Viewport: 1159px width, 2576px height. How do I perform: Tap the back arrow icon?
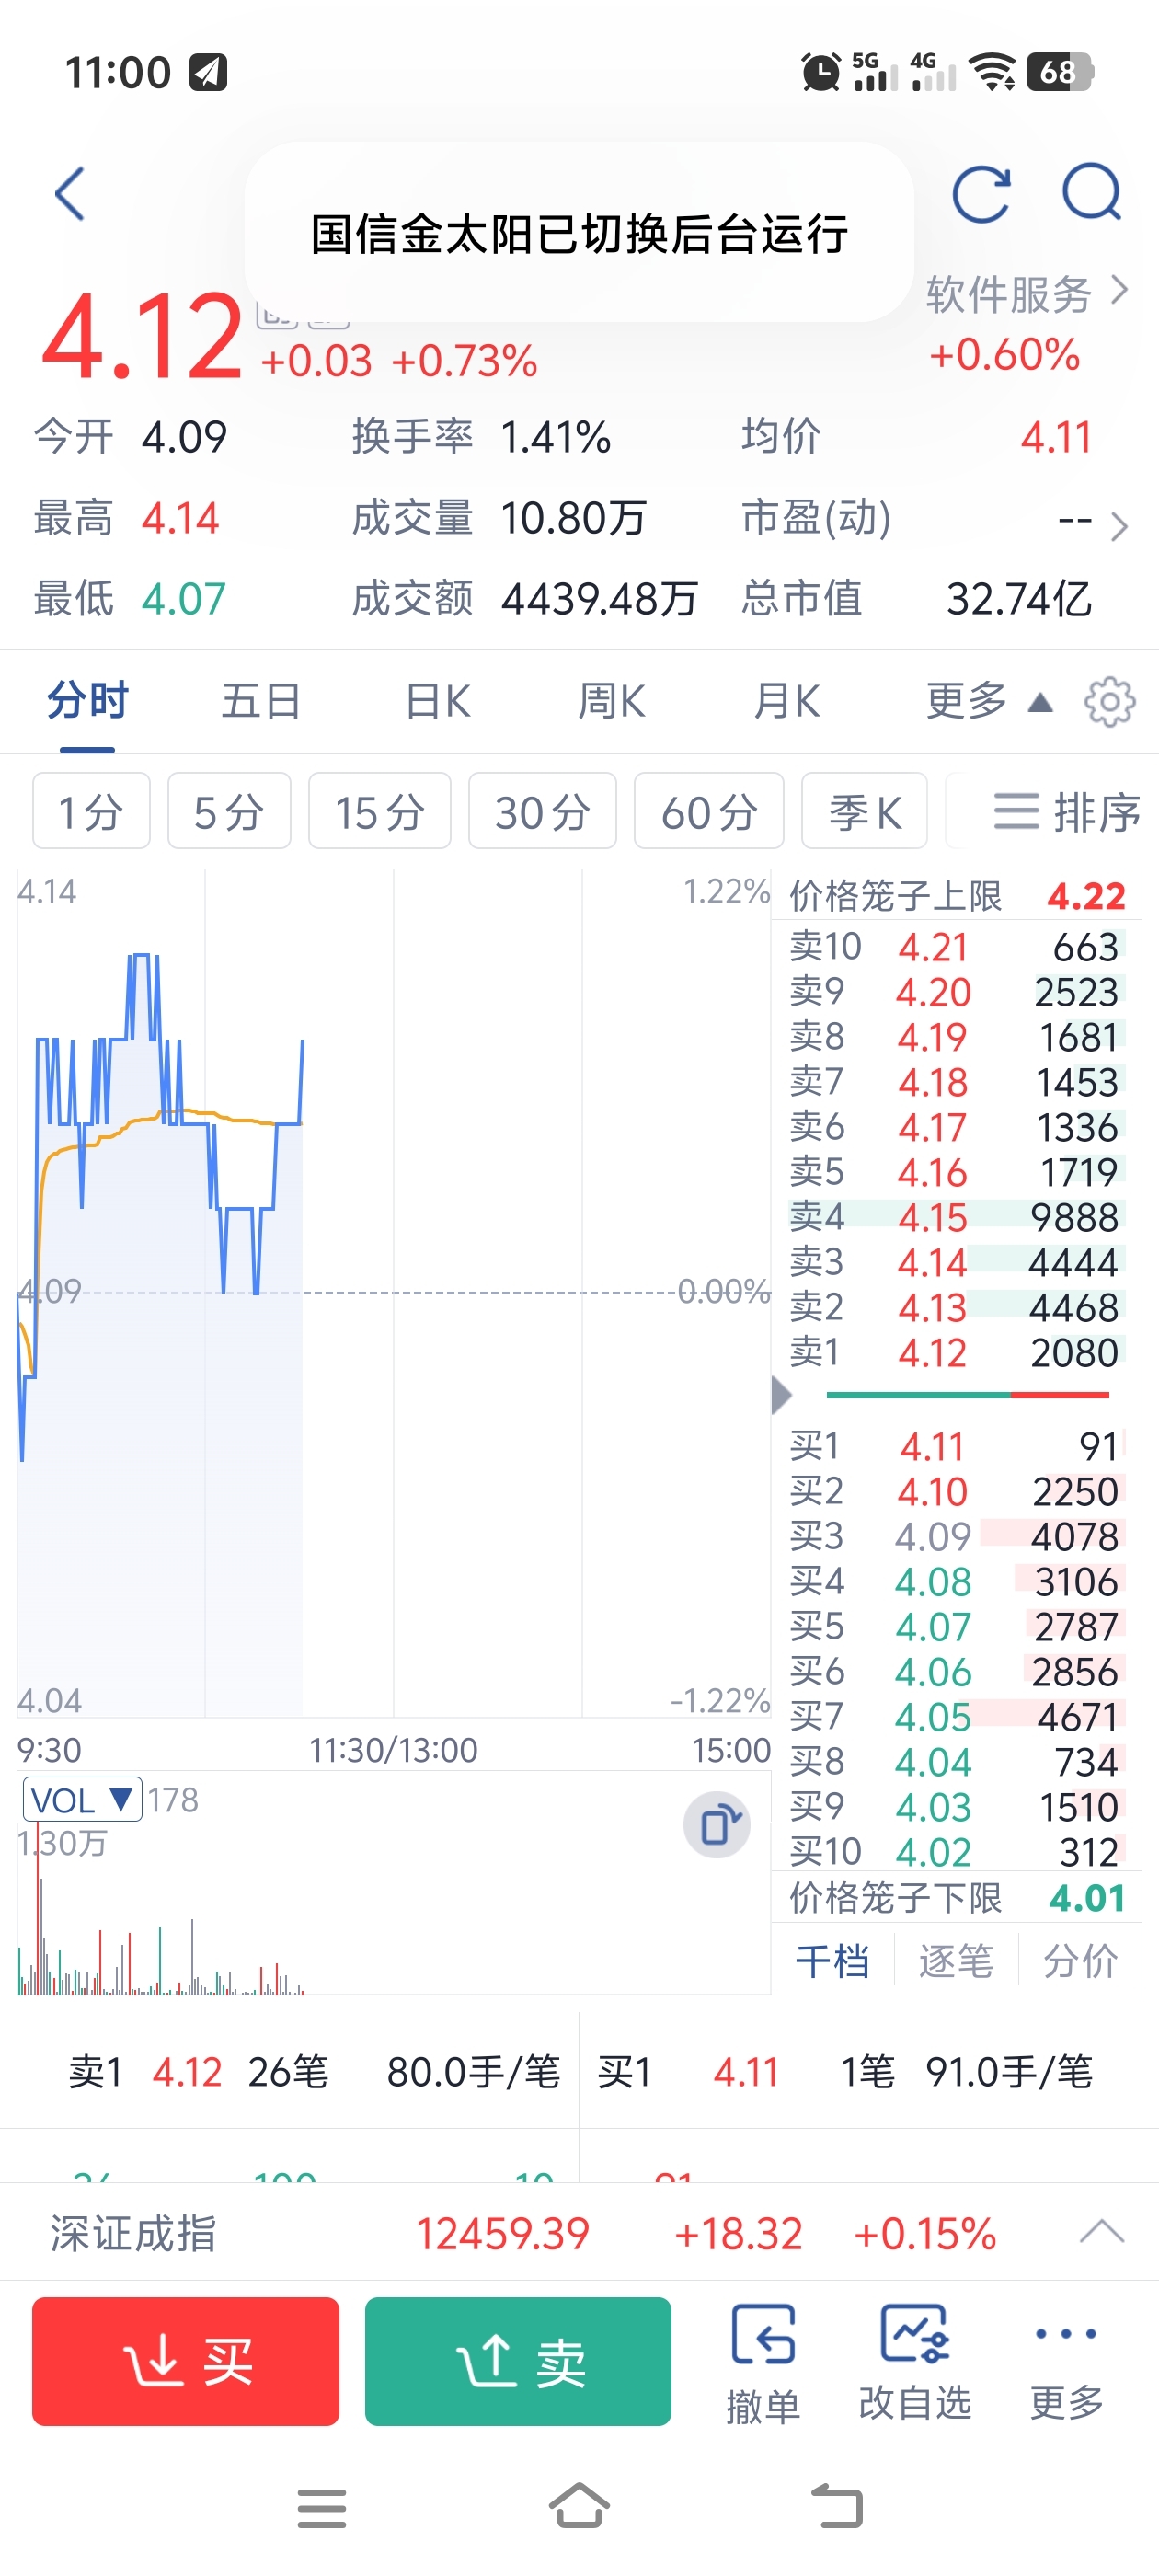(70, 193)
